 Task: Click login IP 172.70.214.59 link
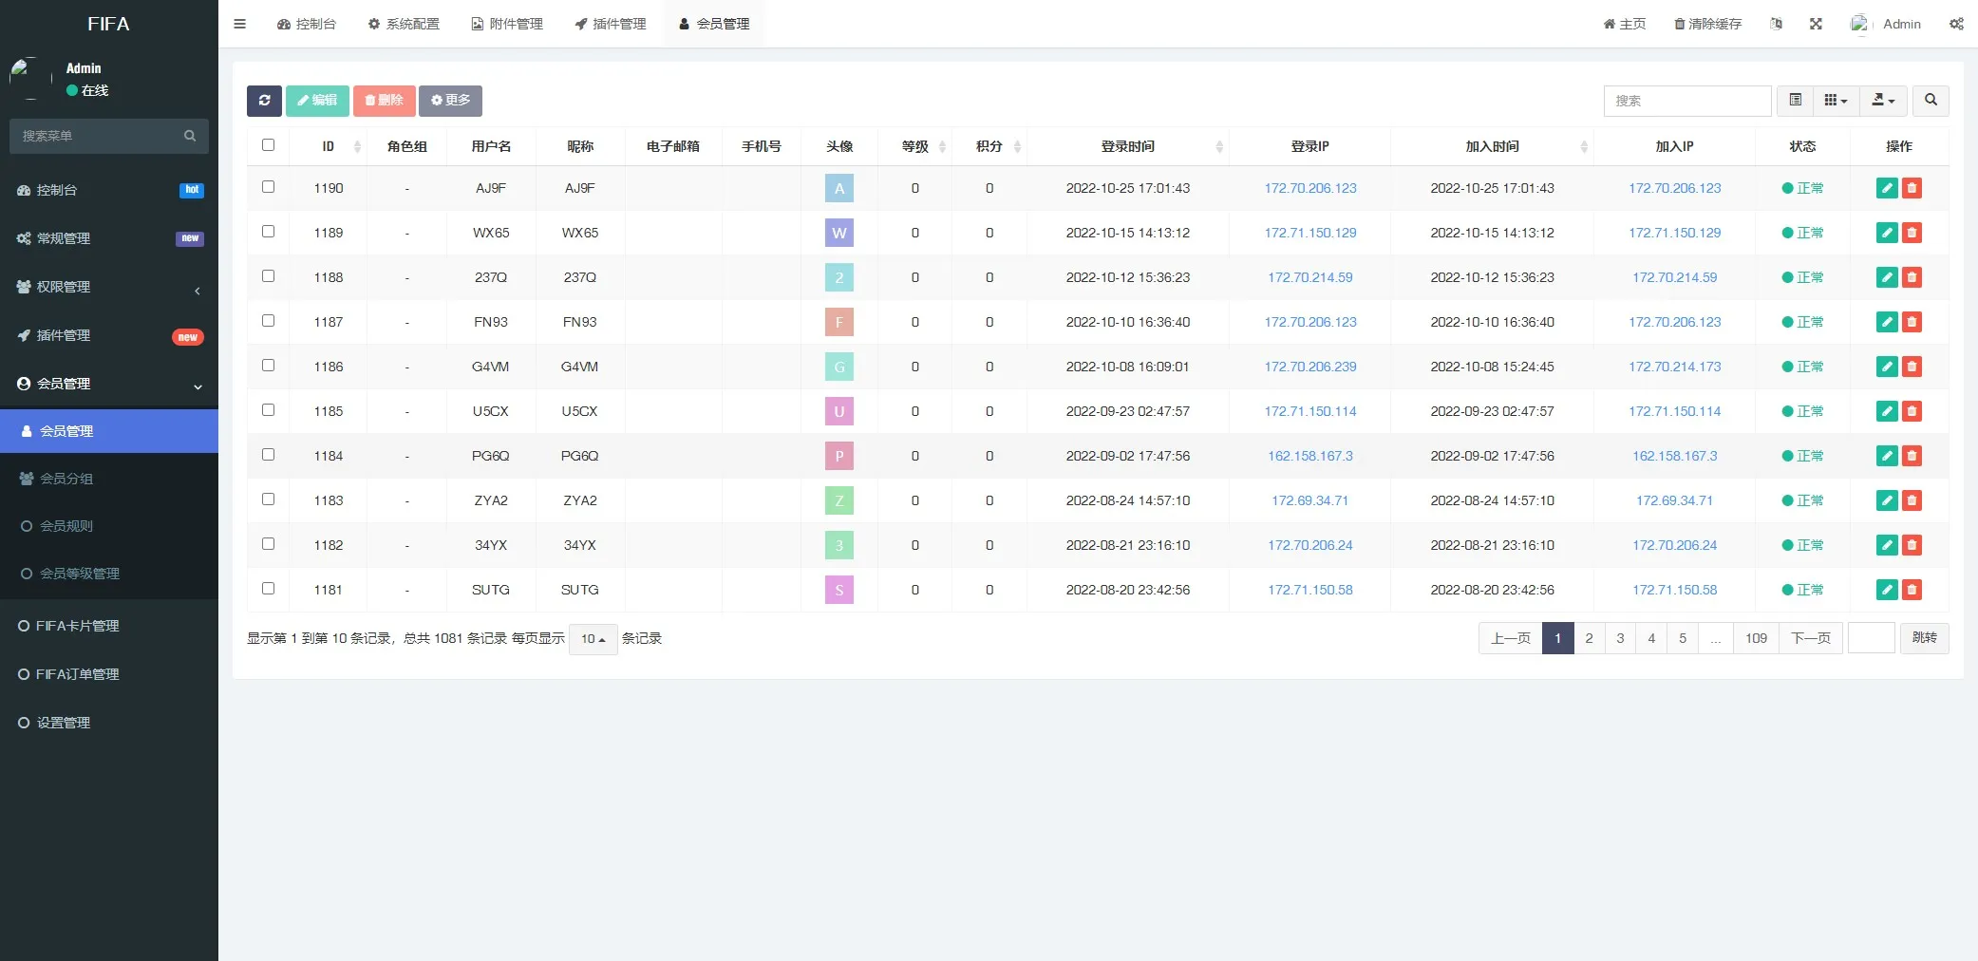1309,277
